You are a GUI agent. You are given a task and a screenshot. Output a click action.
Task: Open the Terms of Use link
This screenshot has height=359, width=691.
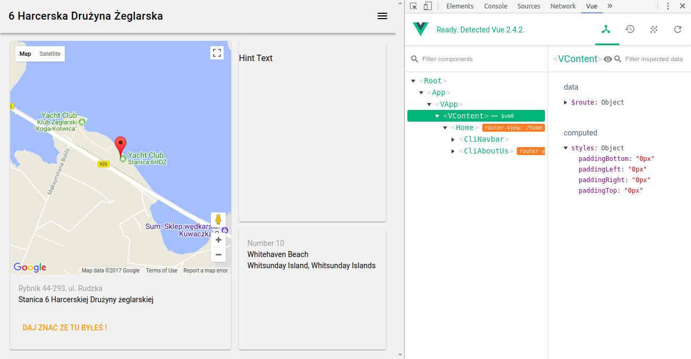[161, 270]
